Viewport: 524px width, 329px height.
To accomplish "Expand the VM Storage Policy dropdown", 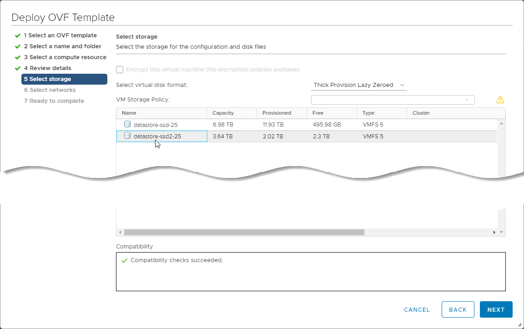I will [x=393, y=100].
